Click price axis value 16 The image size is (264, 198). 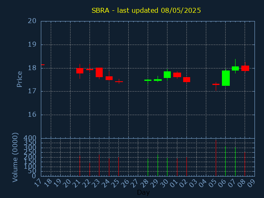[32, 115]
